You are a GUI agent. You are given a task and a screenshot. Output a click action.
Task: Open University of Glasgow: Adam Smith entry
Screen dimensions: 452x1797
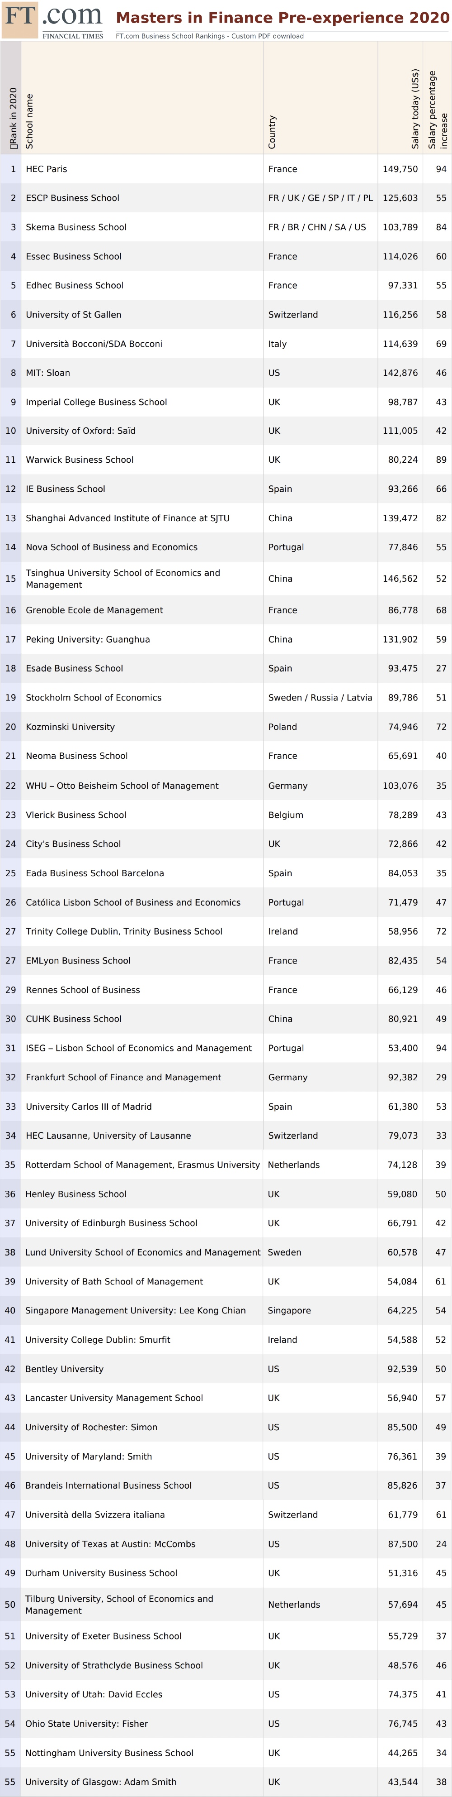point(101,1781)
